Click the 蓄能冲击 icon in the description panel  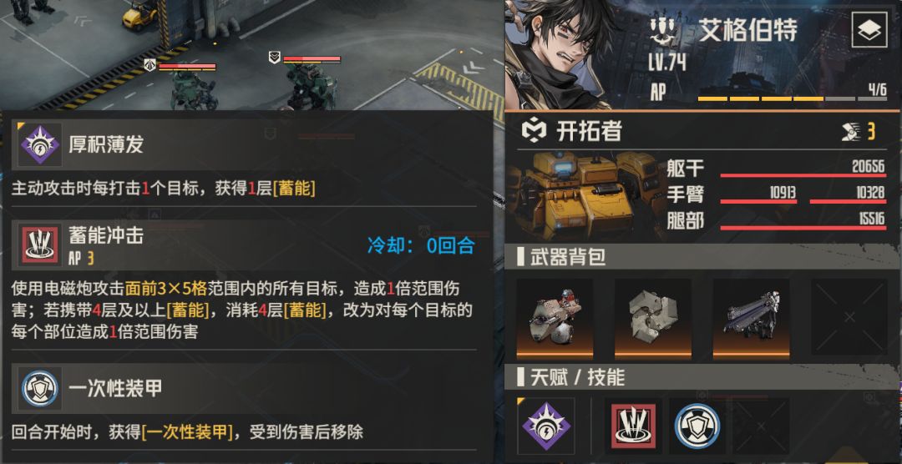tap(40, 245)
